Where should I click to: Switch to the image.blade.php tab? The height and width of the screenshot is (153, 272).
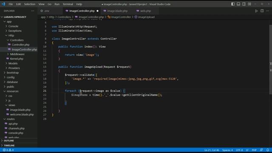coord(117,11)
